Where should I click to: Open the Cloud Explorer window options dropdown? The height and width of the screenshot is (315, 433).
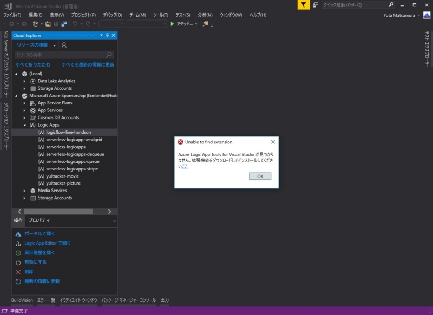(101, 35)
